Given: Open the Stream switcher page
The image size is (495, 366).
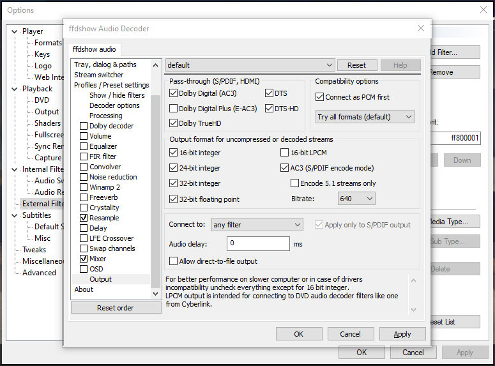Looking at the screenshot, I should [99, 75].
